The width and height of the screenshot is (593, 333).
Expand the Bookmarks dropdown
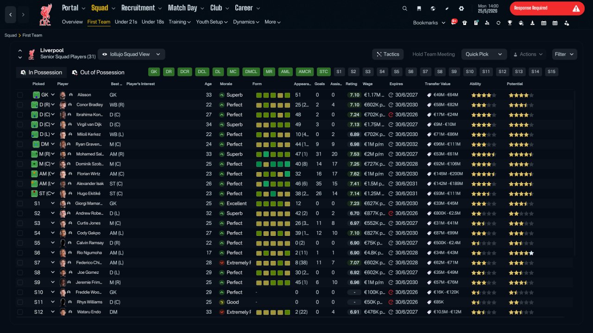429,23
